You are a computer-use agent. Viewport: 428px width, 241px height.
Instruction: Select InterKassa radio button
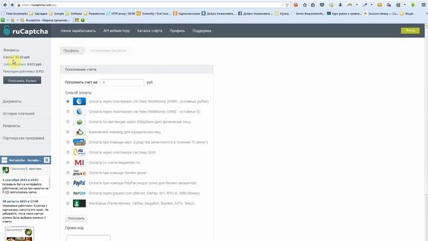tap(68, 204)
